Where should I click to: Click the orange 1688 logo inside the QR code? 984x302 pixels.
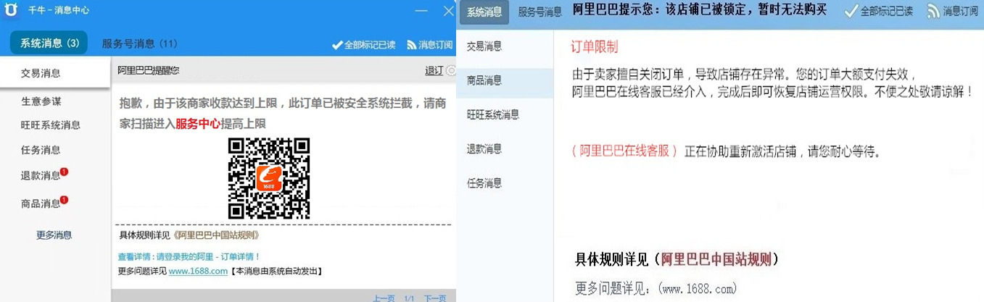pyautogui.click(x=269, y=178)
